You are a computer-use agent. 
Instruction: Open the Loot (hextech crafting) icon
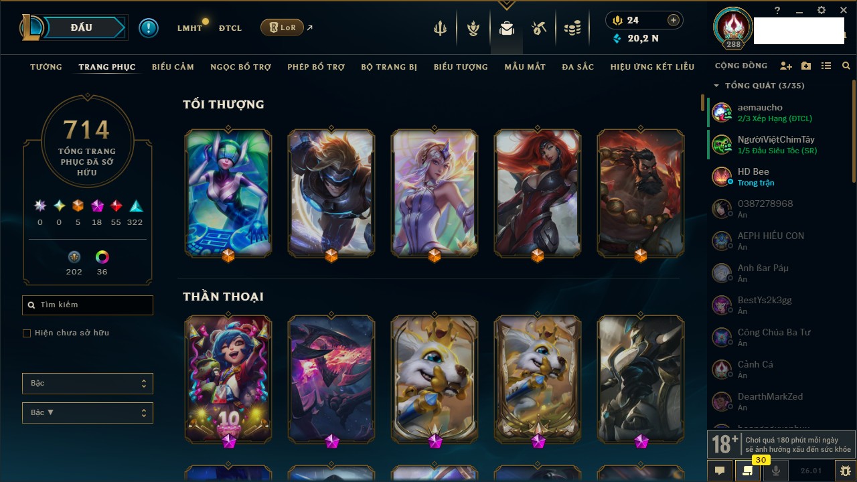pyautogui.click(x=539, y=28)
